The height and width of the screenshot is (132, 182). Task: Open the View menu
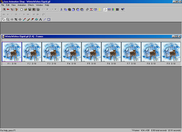14,5
